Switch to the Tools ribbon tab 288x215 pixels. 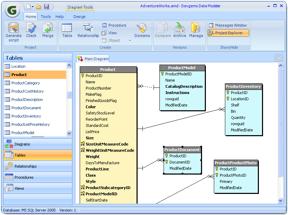click(46, 17)
